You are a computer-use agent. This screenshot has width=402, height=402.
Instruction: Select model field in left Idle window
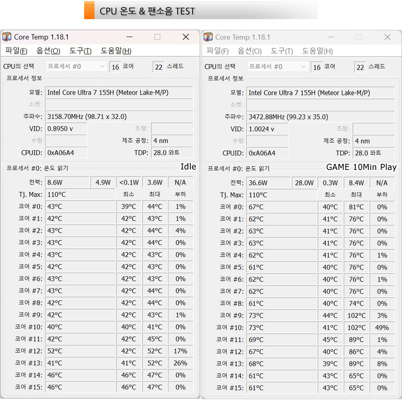click(x=119, y=92)
